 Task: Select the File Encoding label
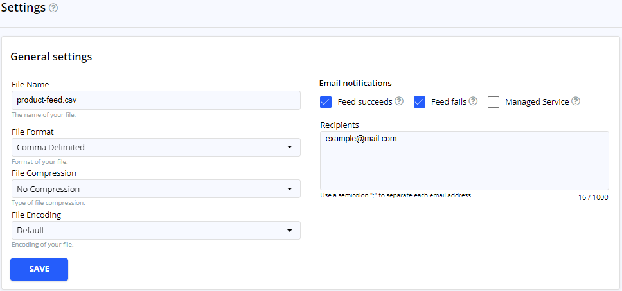click(x=37, y=215)
